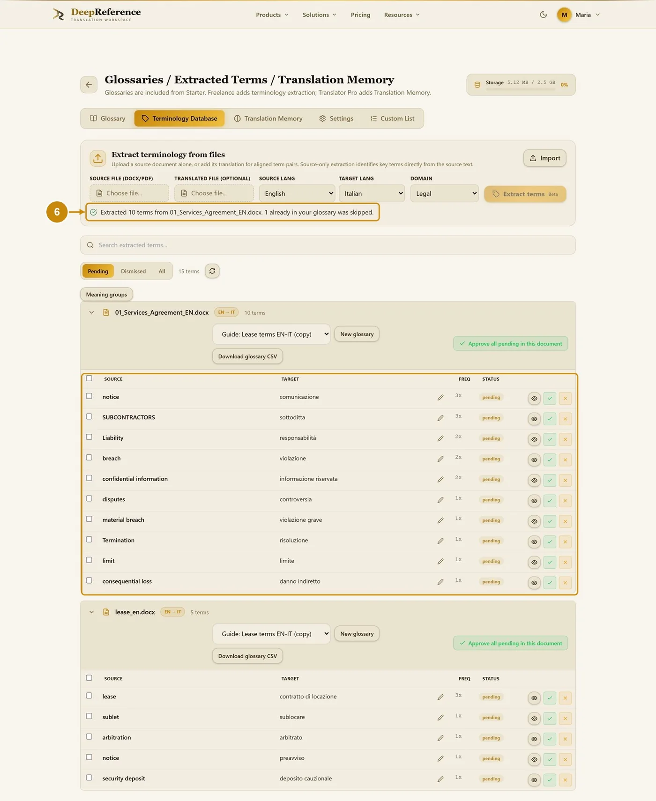Screen dimensions: 656x801
Task: Approve the 'Termination' term
Action: click(x=550, y=541)
